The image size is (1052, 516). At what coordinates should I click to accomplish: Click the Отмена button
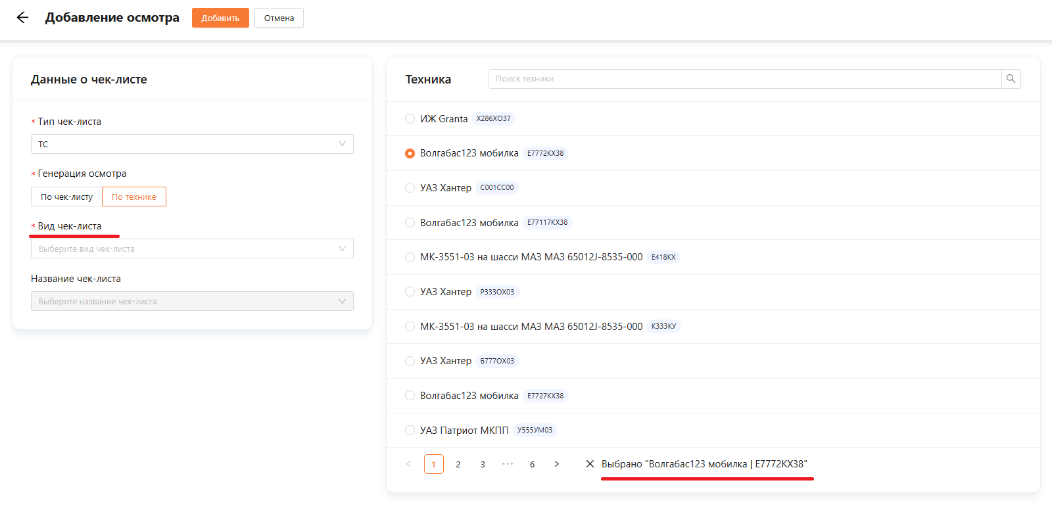[x=279, y=18]
